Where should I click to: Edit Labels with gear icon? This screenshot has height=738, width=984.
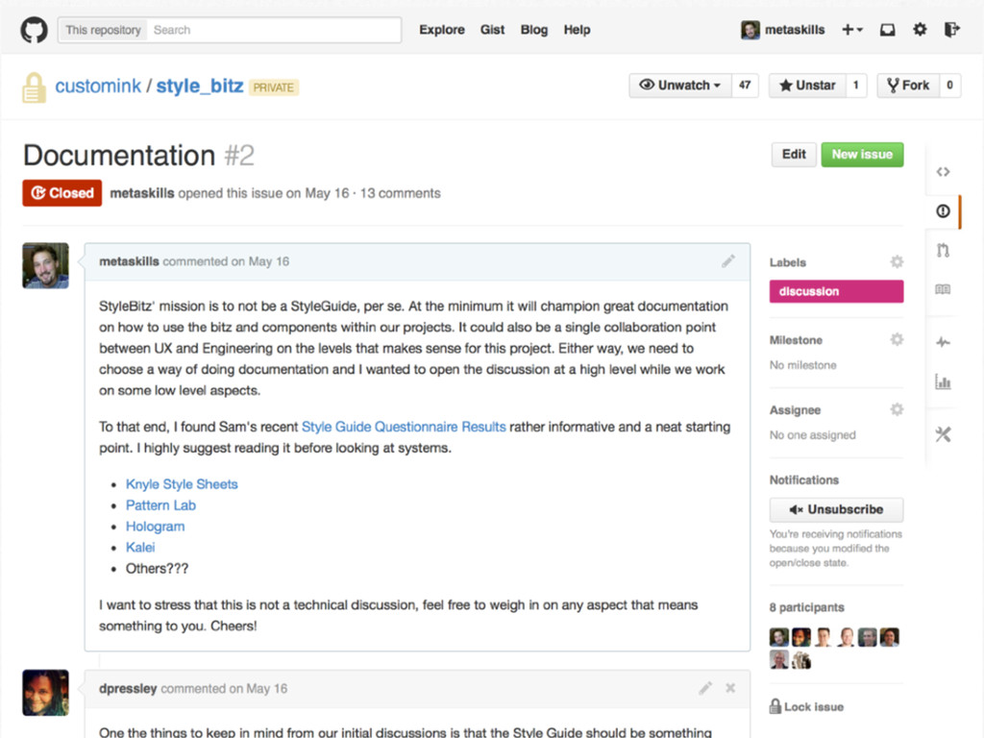pyautogui.click(x=897, y=261)
